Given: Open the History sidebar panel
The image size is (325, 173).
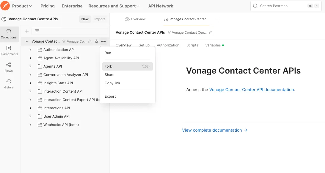Looking at the screenshot, I should [9, 84].
